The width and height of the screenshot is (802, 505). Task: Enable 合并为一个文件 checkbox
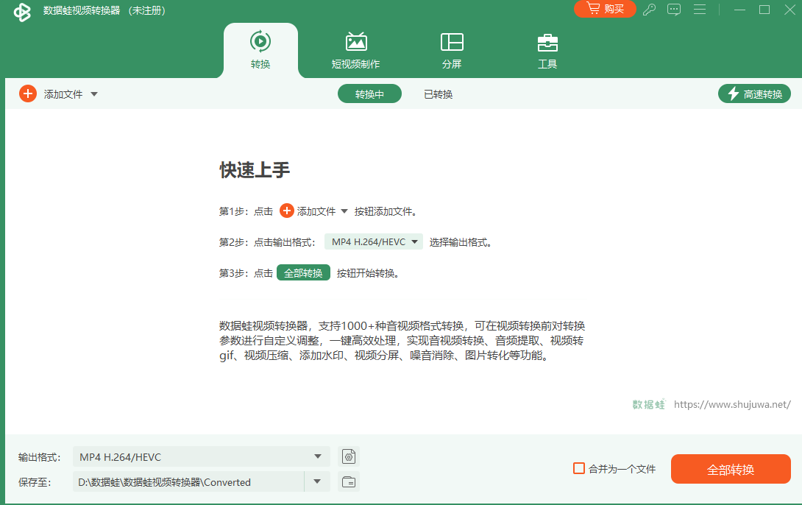(578, 468)
